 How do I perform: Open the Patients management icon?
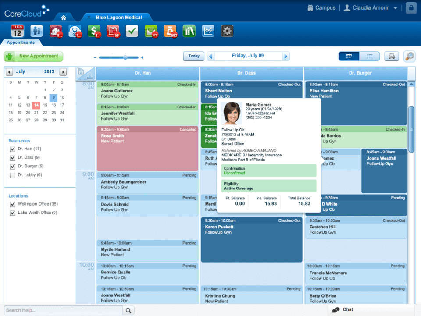pos(37,31)
